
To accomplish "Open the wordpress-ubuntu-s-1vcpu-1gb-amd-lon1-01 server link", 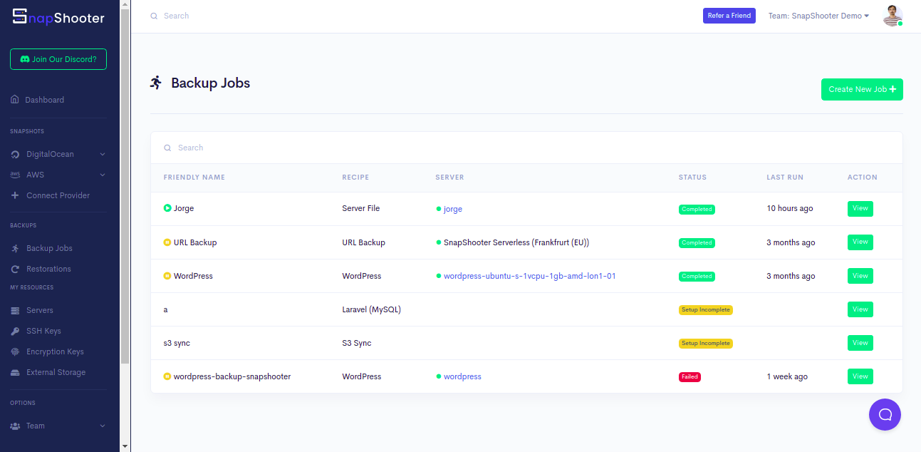I will (529, 276).
